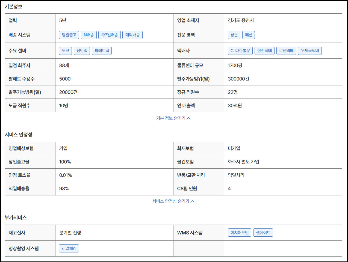This screenshot has height=262, width=348.
Task: Click the 한진택배 courier tag
Action: pyautogui.click(x=264, y=51)
